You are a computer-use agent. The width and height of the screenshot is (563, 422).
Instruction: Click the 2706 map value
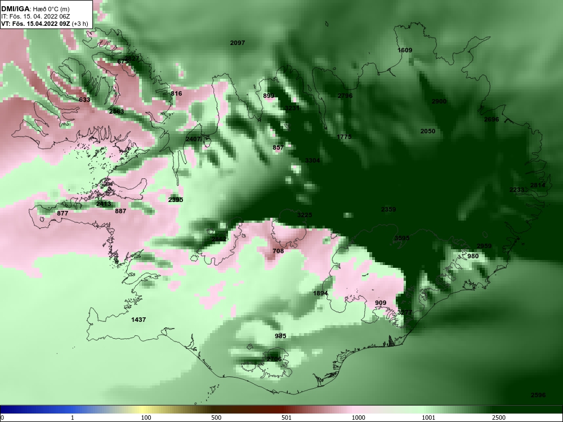point(274,359)
